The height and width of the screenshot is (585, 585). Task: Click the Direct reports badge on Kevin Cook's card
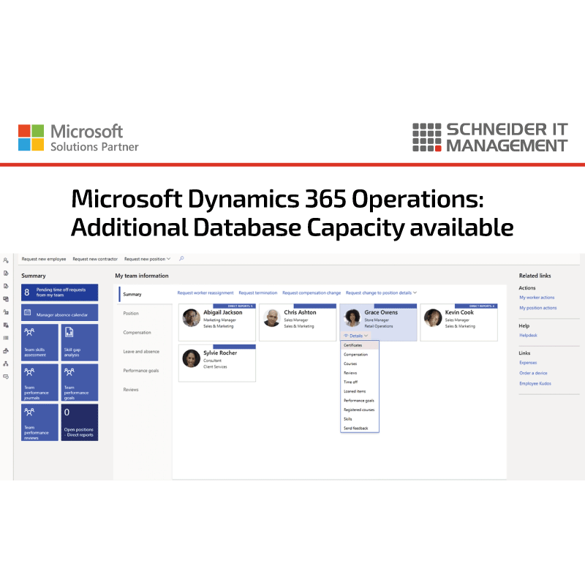(x=476, y=306)
